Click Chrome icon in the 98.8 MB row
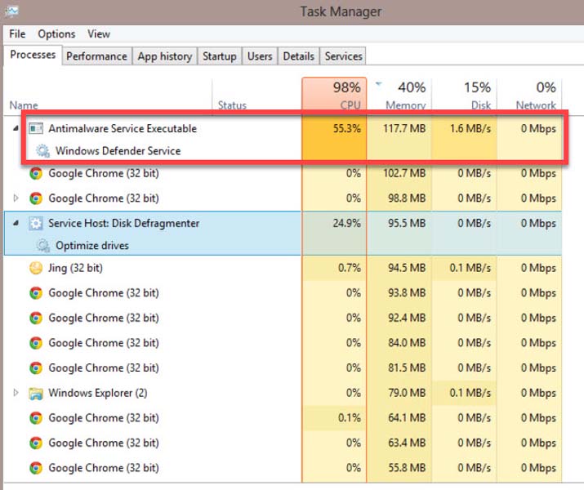584x490 pixels. point(36,198)
